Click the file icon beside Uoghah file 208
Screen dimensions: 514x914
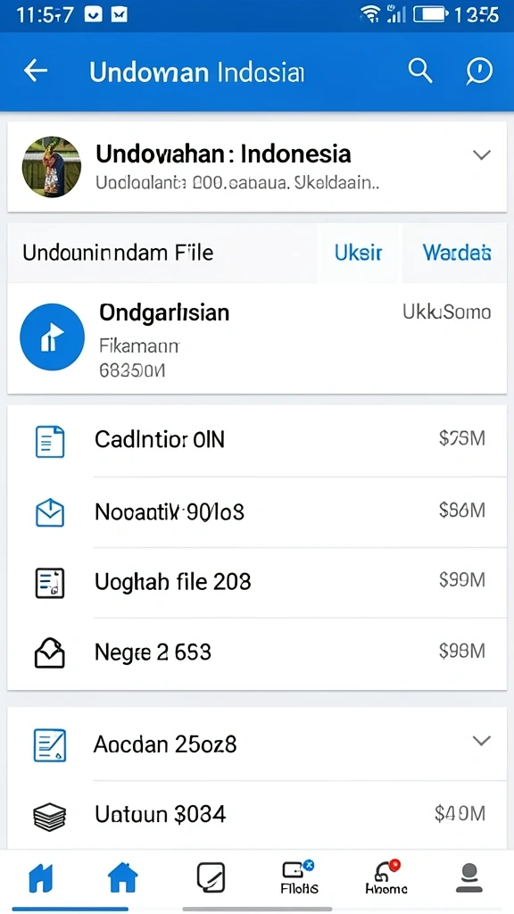50,583
